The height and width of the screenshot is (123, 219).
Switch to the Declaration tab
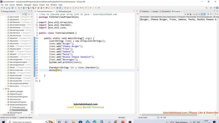click(165, 11)
